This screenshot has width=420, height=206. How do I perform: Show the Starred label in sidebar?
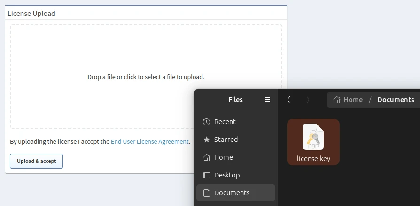click(x=226, y=140)
